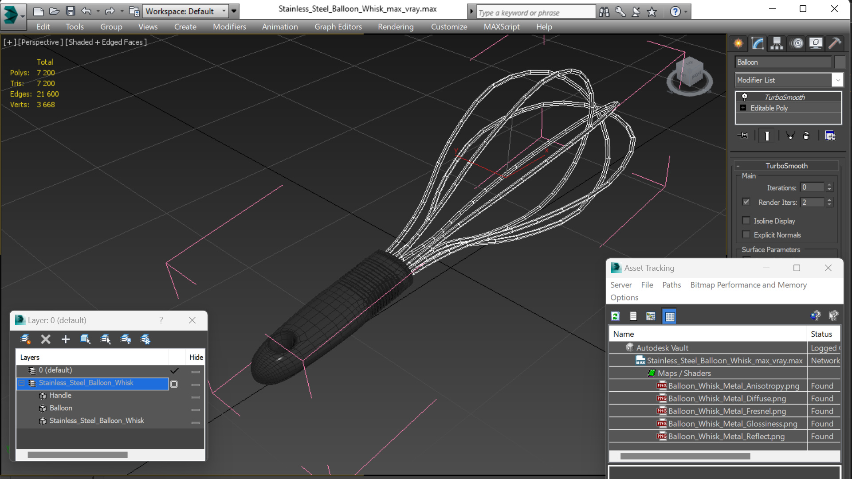Open Paths menu in Asset Tracking
This screenshot has height=479, width=852.
[671, 285]
